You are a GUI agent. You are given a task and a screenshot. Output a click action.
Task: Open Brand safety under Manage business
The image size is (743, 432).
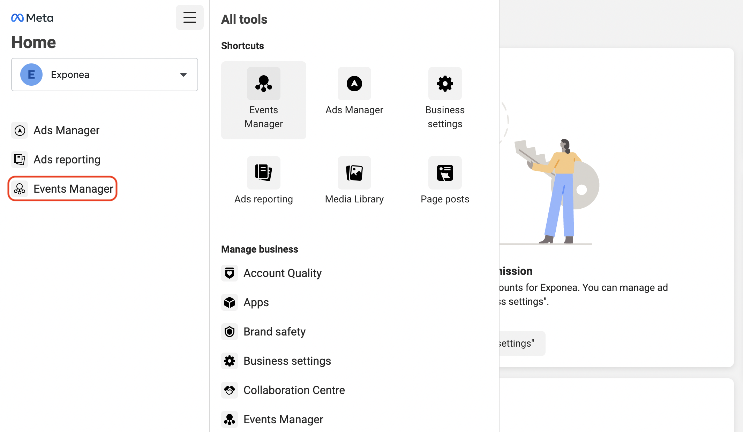click(x=274, y=332)
